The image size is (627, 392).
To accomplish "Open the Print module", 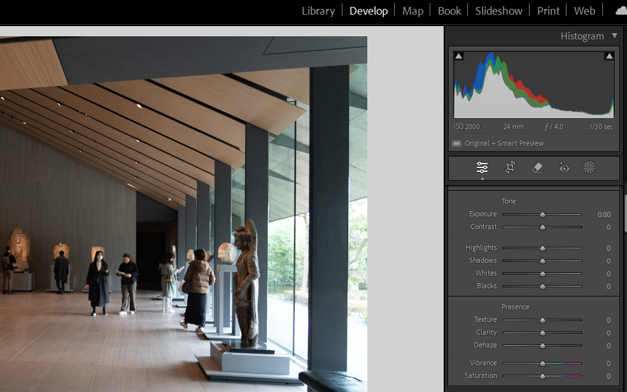I will 548,11.
